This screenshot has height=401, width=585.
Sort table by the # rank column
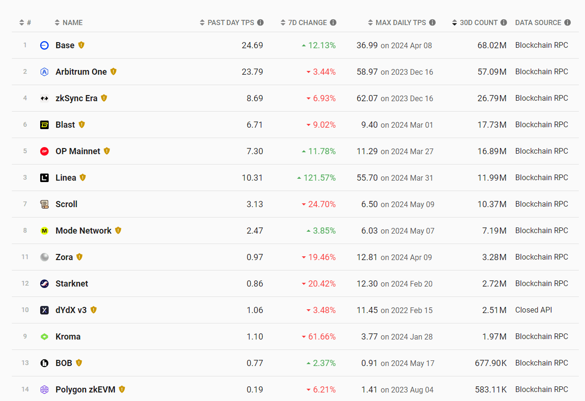tap(25, 23)
